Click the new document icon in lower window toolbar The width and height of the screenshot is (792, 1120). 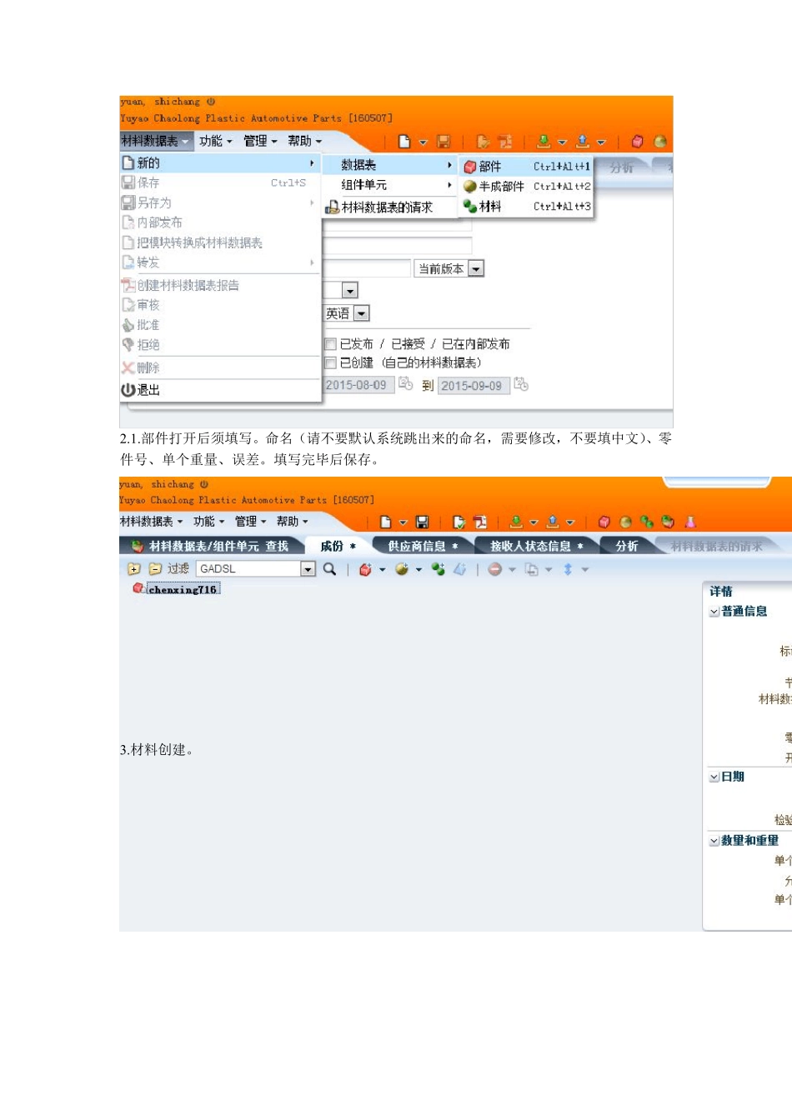pos(385,522)
